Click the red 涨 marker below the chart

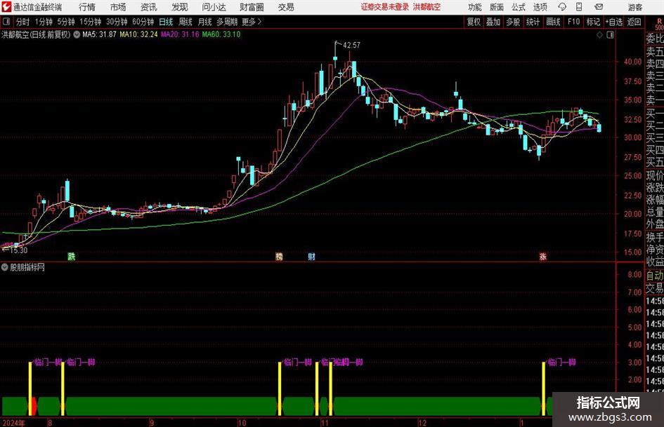[x=543, y=256]
